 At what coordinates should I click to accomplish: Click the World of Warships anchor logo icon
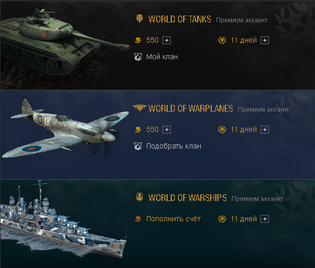tap(140, 197)
